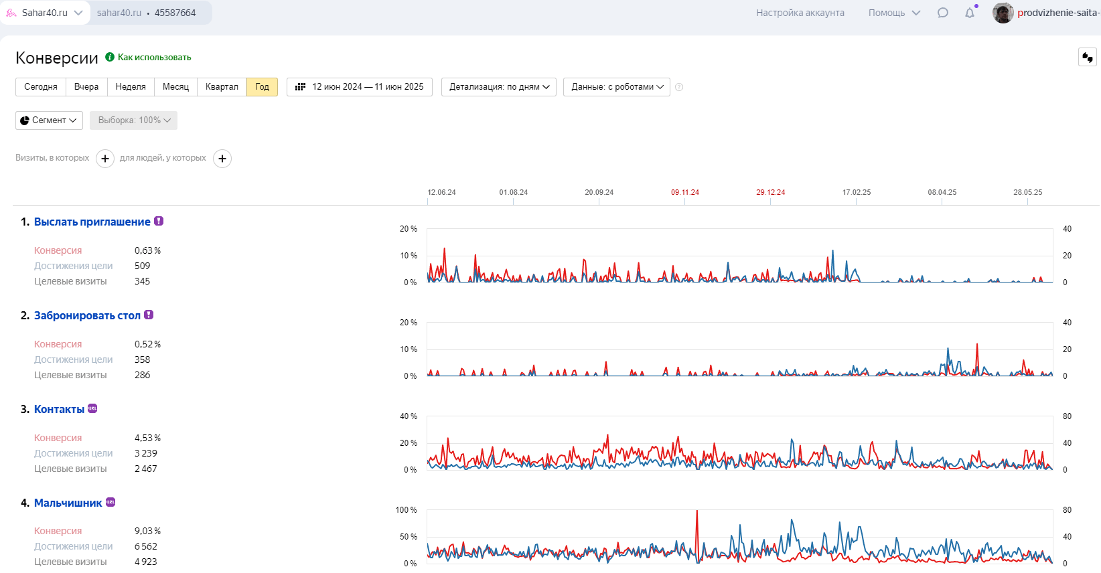
Task: Click the plus icon after 'Визиты, в которых'
Action: coord(105,159)
